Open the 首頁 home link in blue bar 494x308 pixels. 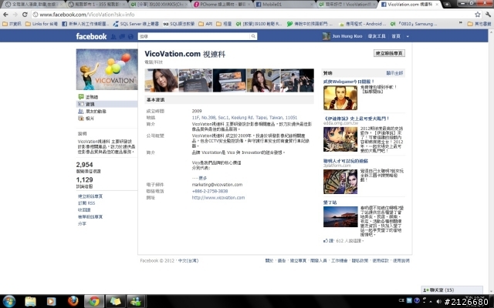click(x=396, y=36)
